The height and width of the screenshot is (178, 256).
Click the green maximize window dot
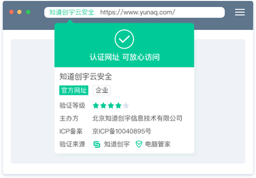(28, 12)
